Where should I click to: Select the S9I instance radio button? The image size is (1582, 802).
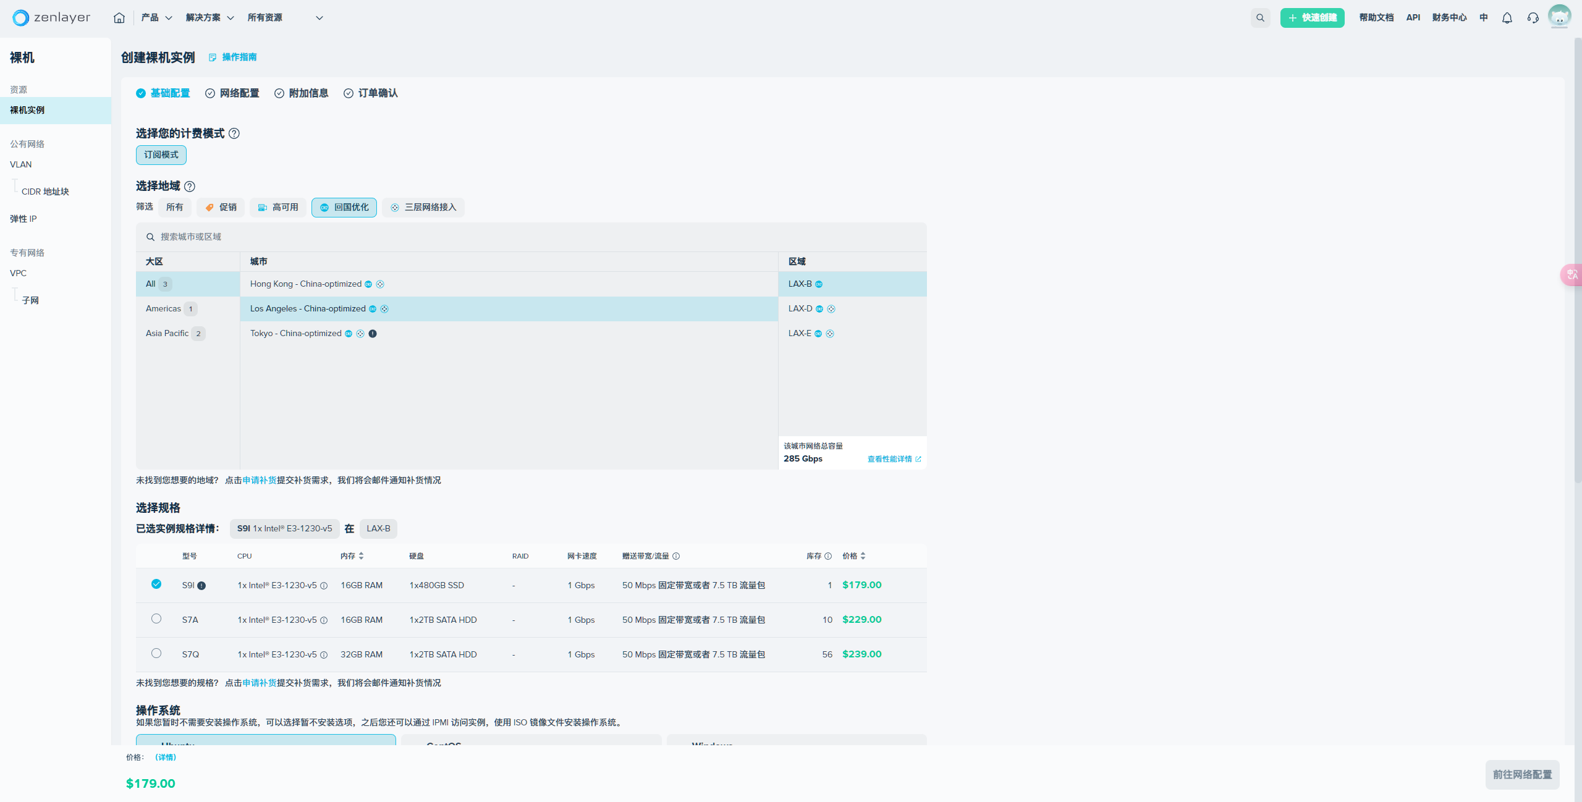156,584
